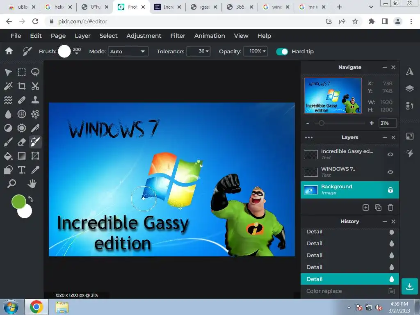Toggle the Hard tip switch
The image size is (420, 315).
point(282,51)
